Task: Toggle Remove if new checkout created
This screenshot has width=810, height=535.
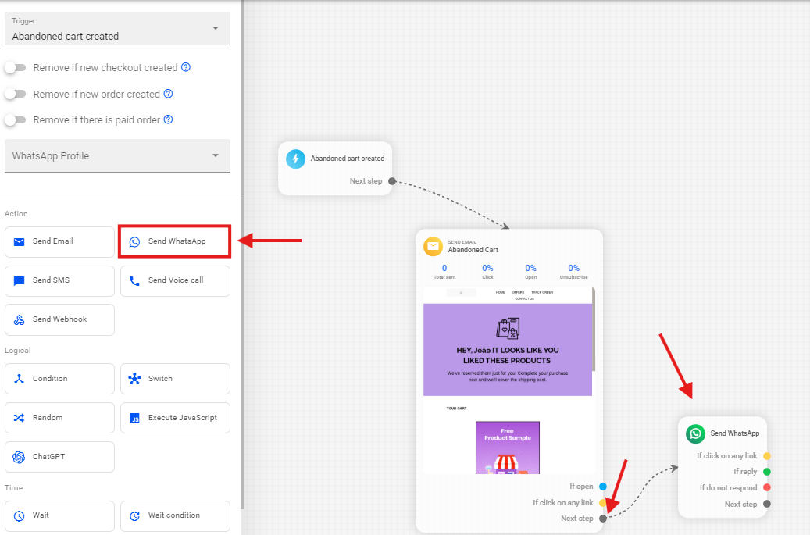Action: (15, 68)
